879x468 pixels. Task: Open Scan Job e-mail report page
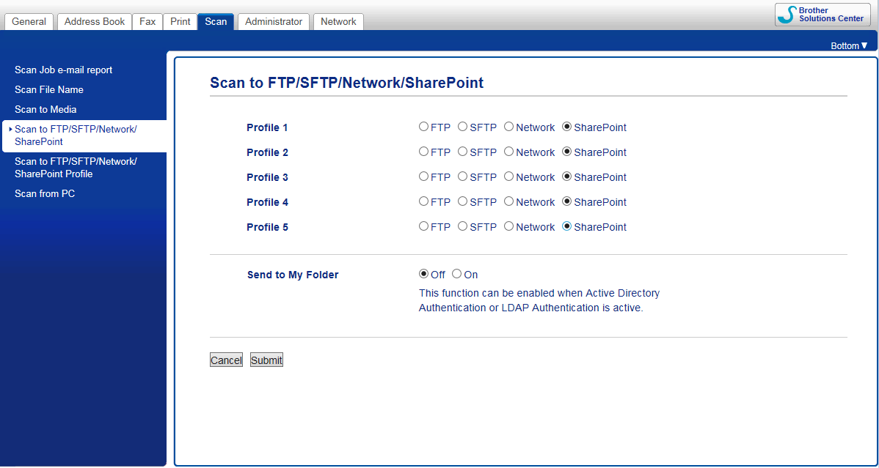[63, 70]
